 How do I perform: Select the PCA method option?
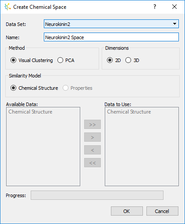coord(66,60)
